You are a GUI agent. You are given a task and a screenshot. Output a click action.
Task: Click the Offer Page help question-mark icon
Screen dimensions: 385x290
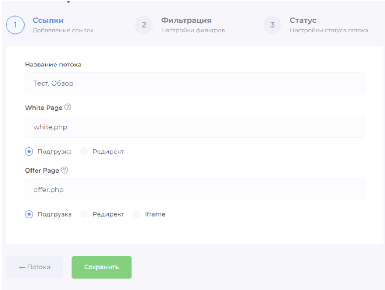(65, 170)
